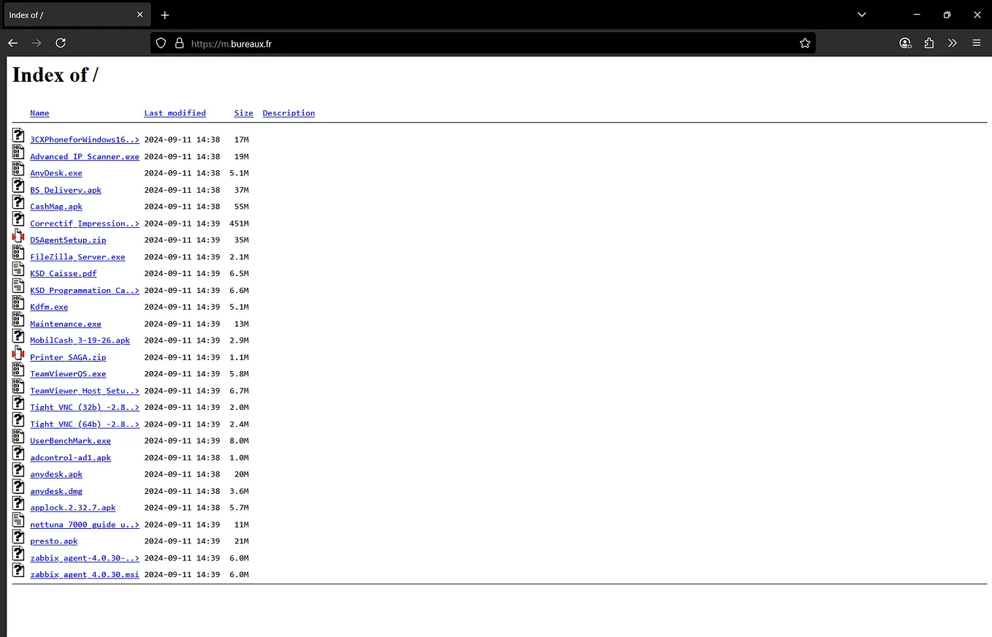Download Printer_SAGA.zip

pos(68,357)
